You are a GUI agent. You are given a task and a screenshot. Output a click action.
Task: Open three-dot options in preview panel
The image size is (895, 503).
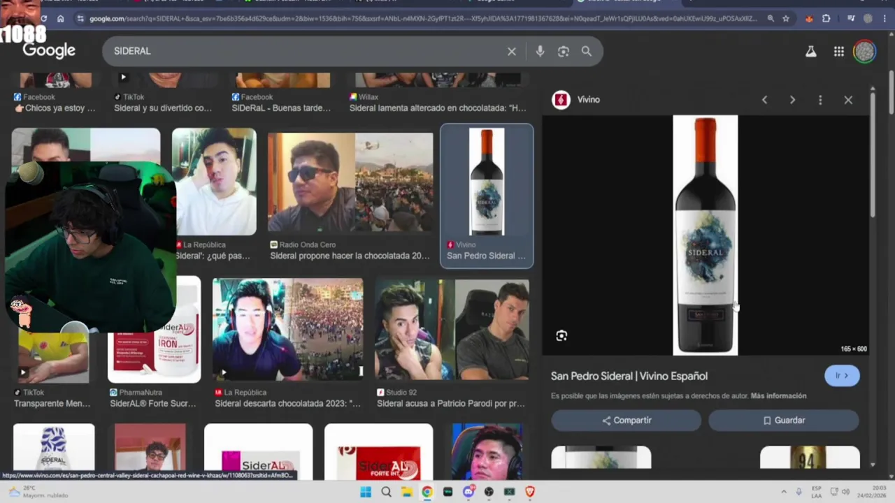pyautogui.click(x=820, y=100)
